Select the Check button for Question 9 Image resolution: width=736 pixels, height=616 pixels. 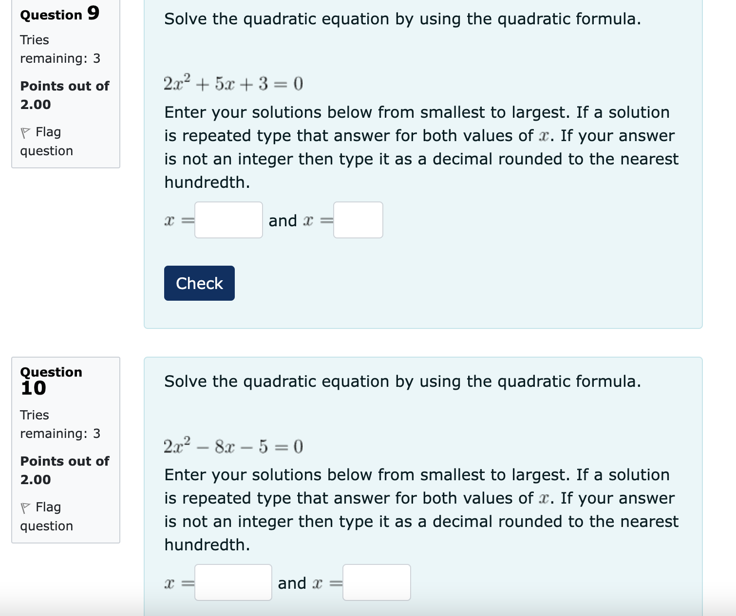[199, 283]
